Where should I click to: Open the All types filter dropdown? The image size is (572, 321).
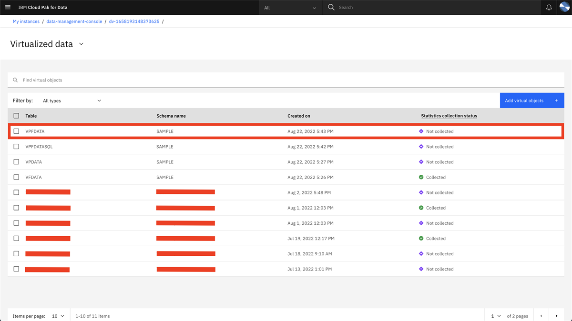71,100
